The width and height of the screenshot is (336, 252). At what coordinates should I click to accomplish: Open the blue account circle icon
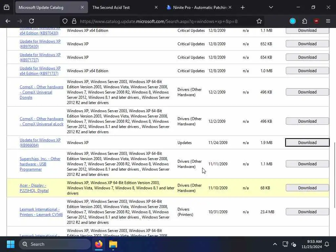point(292,21)
